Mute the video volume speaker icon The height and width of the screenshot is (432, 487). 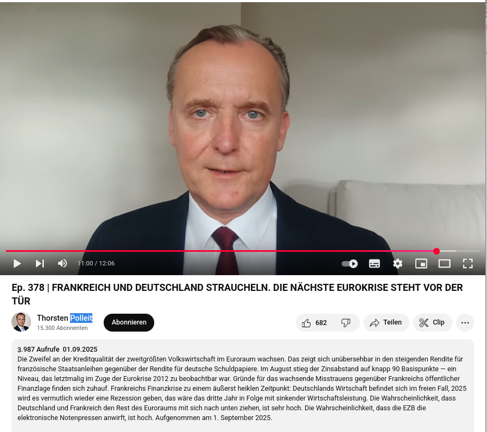pyautogui.click(x=62, y=263)
